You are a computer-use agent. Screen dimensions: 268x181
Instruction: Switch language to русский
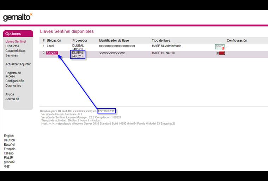click(x=9, y=162)
